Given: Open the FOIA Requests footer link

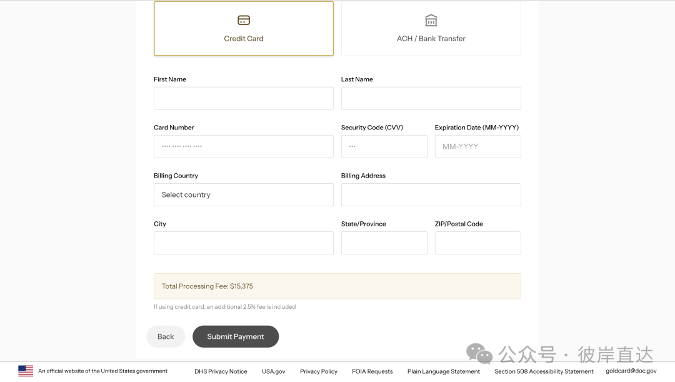Looking at the screenshot, I should pos(372,371).
